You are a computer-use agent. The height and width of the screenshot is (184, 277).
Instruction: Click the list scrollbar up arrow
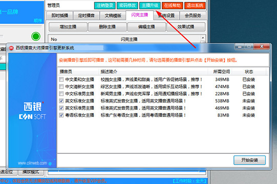203,38
